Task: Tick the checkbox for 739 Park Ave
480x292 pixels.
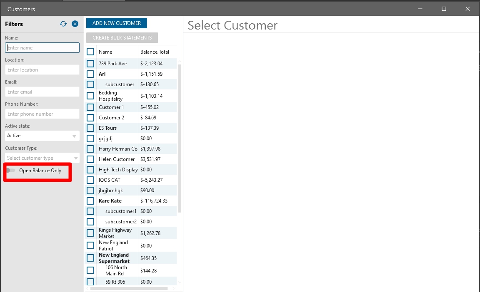Action: (x=90, y=64)
